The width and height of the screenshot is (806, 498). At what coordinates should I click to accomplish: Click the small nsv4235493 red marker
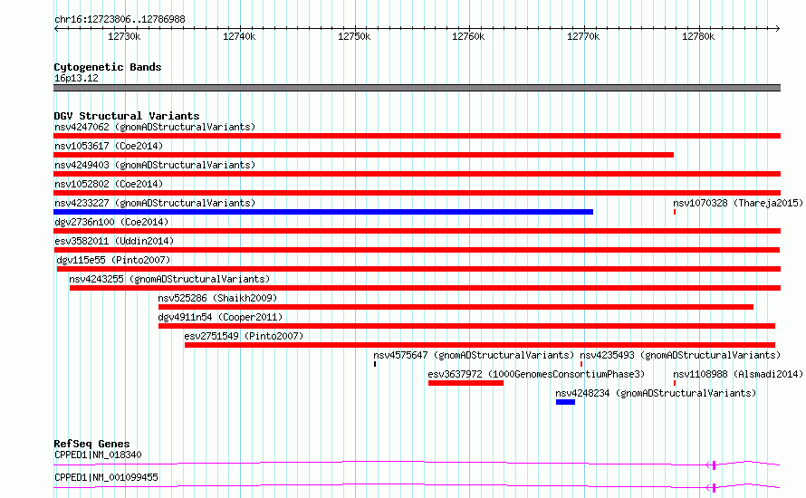[581, 364]
